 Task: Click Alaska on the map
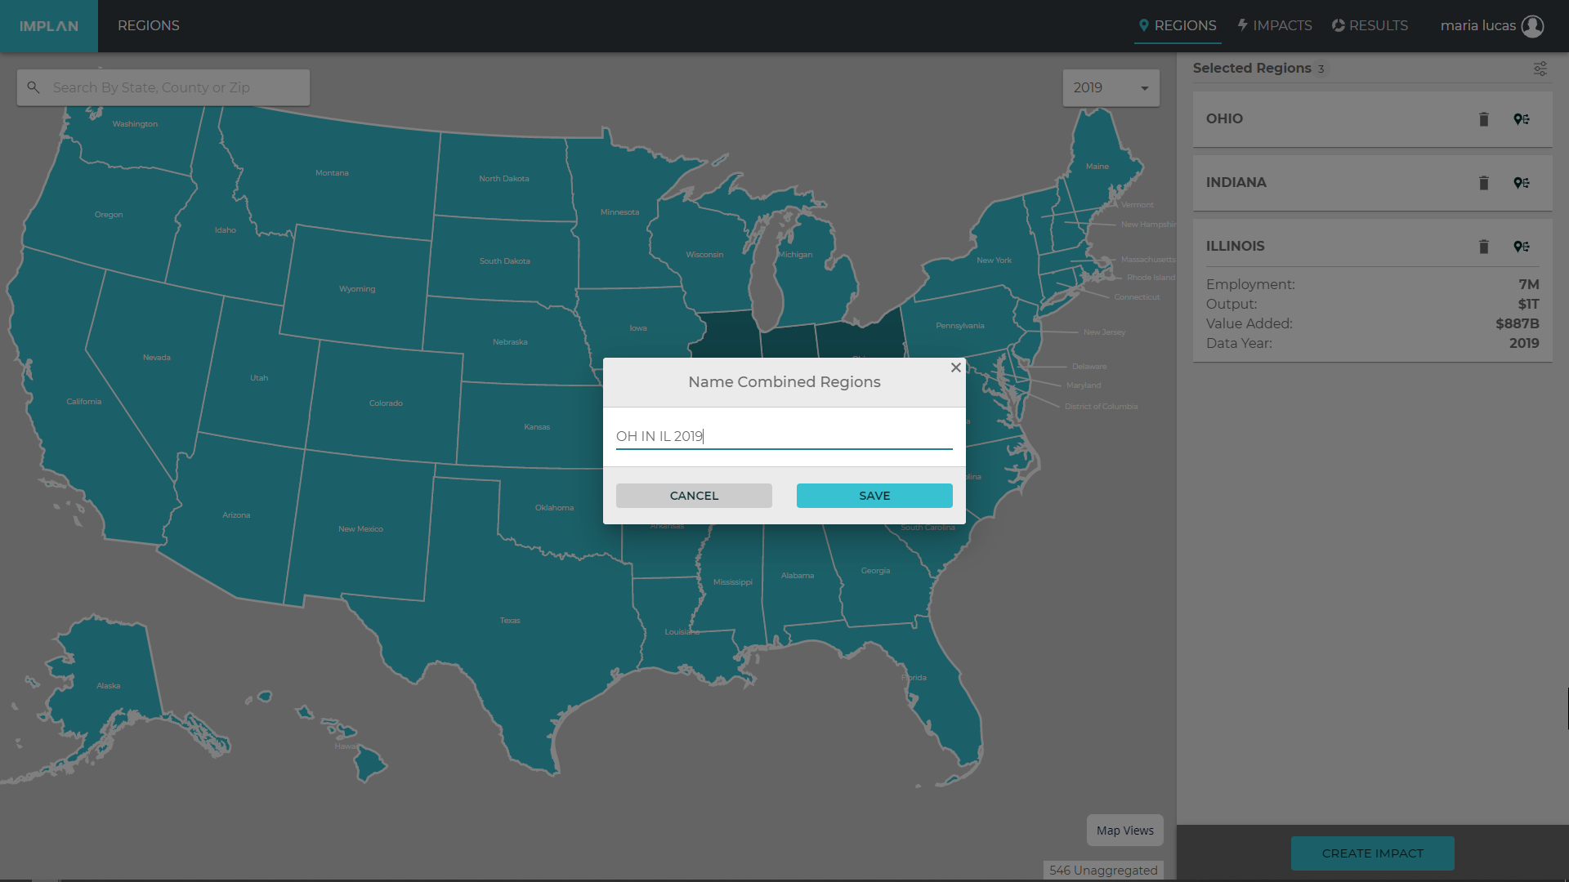[109, 686]
